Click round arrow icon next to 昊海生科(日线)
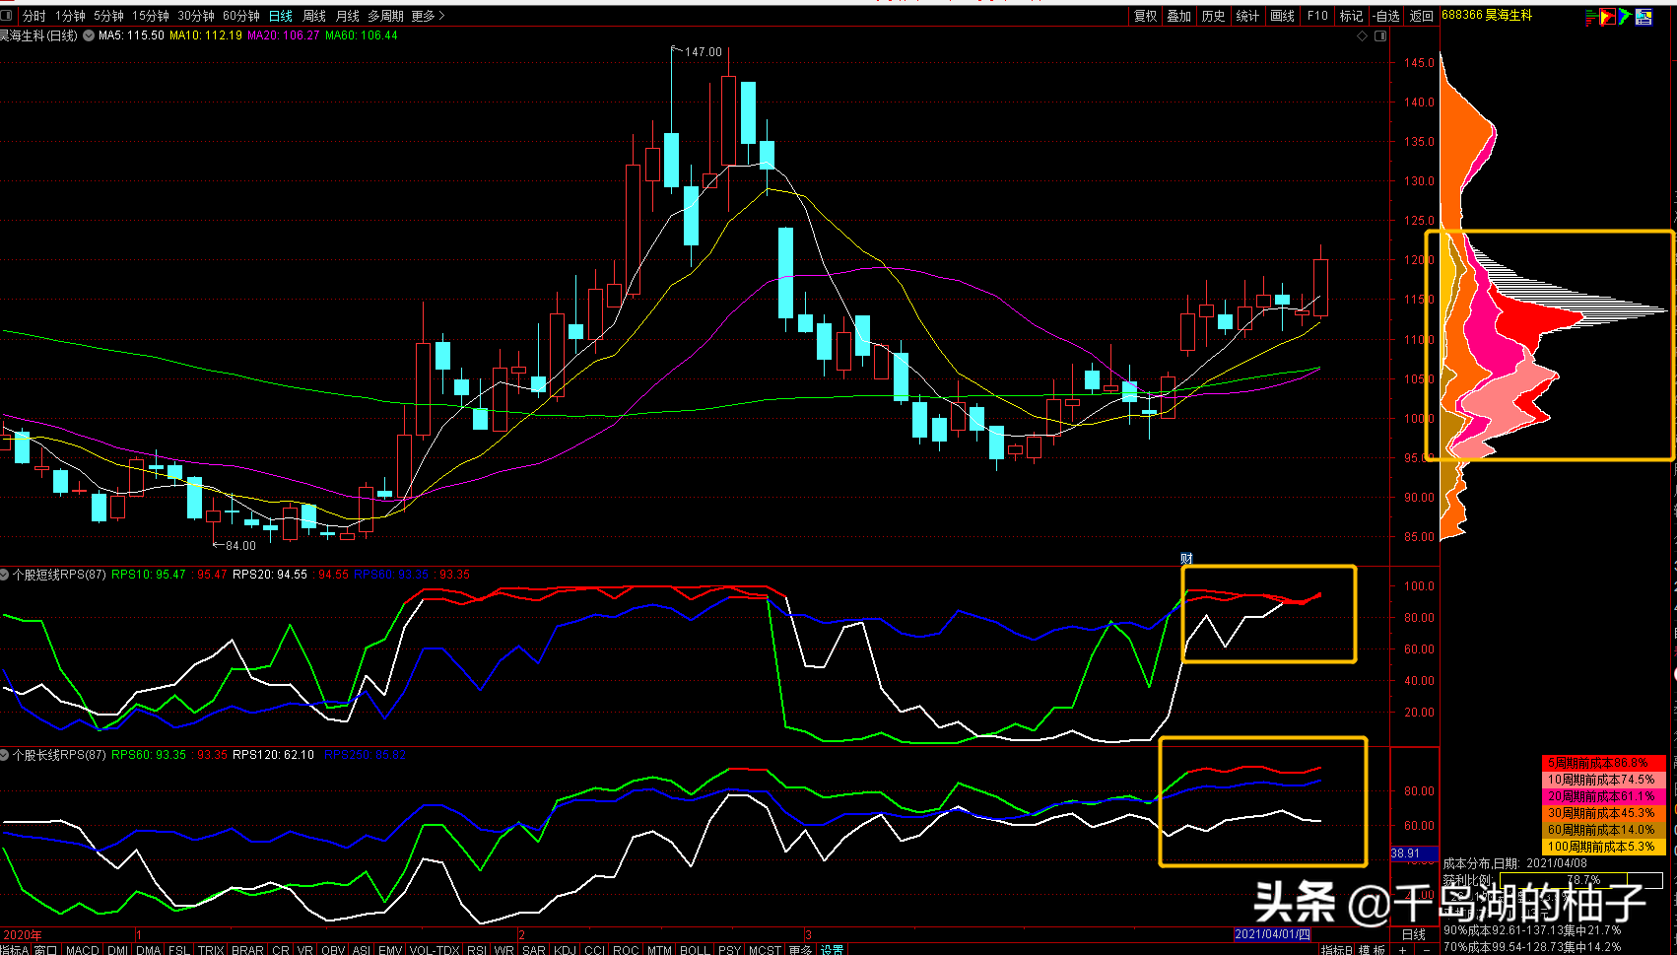 coord(89,35)
